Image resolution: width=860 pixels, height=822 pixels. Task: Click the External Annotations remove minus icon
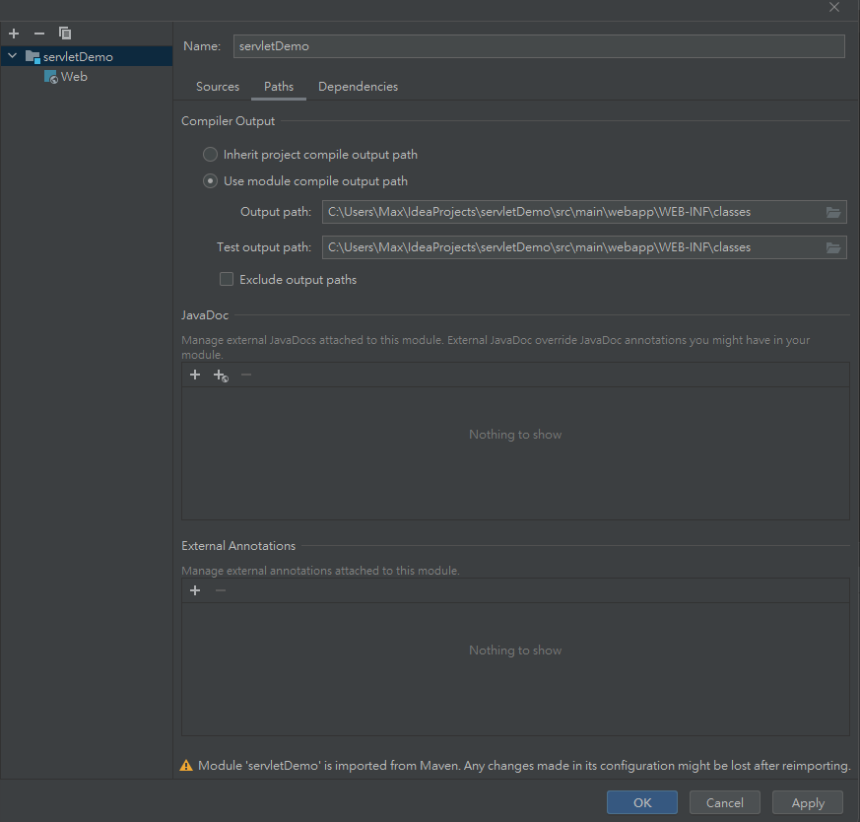221,590
